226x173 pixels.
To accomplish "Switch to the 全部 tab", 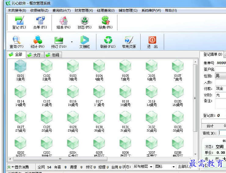I will [16, 55].
